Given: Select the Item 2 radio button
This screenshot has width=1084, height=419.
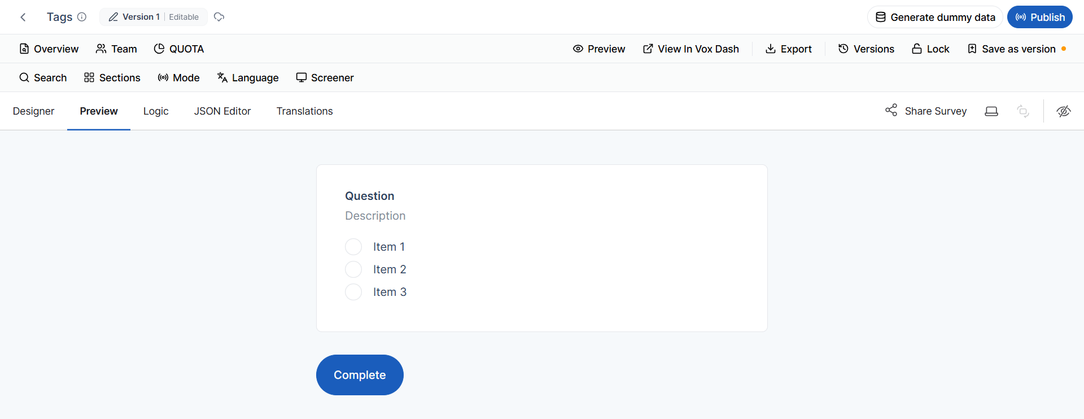Looking at the screenshot, I should tap(353, 269).
